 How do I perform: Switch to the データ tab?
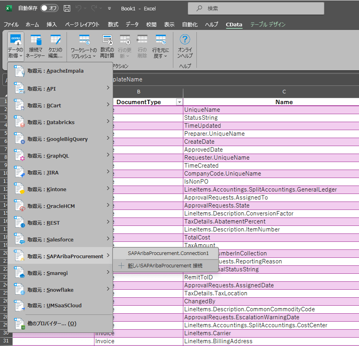132,24
